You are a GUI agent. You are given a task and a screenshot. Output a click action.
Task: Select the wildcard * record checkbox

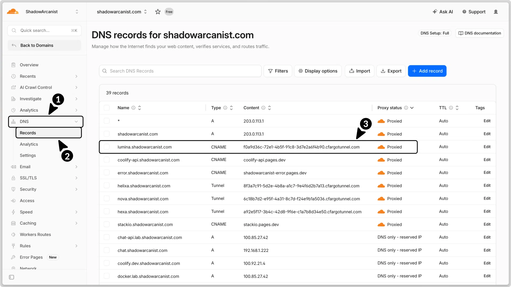[x=107, y=121]
